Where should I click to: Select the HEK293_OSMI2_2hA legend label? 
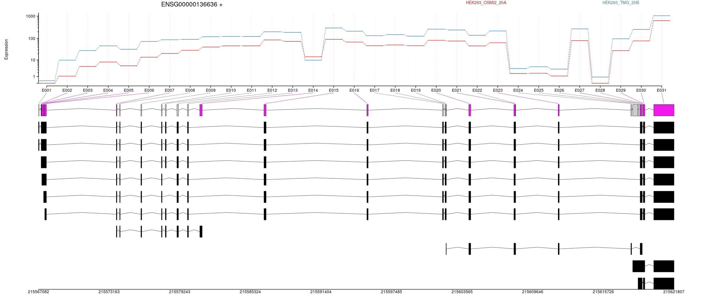click(x=486, y=3)
